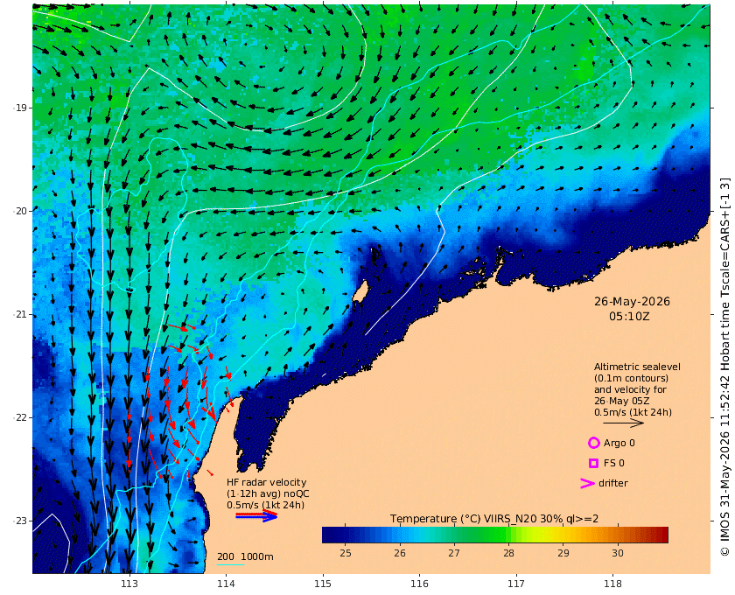Click the latitude axis label -21
Viewport: 735px width, 595px height.
pyautogui.click(x=19, y=314)
